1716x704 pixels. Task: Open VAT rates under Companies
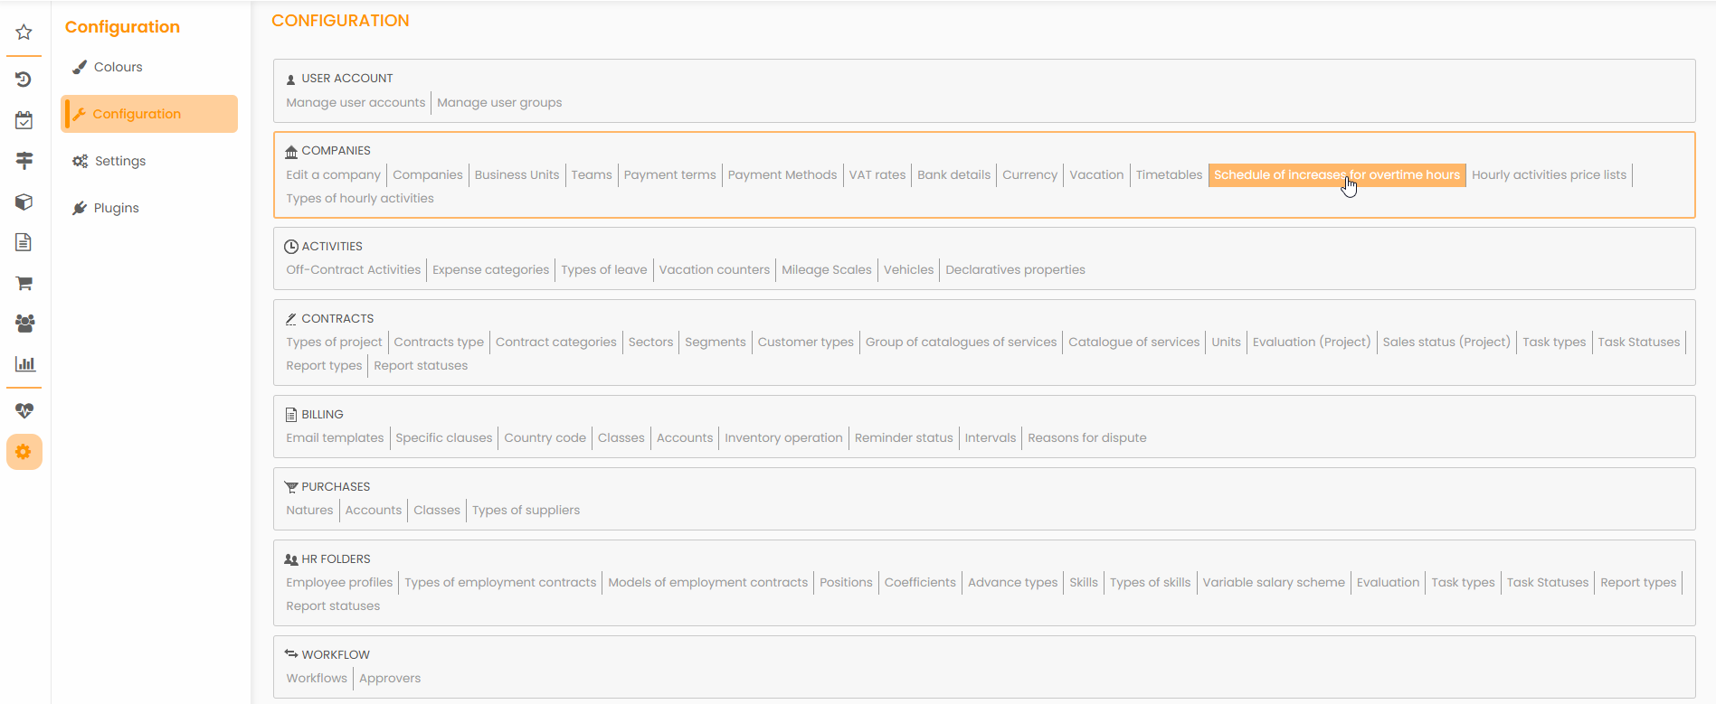(x=877, y=175)
